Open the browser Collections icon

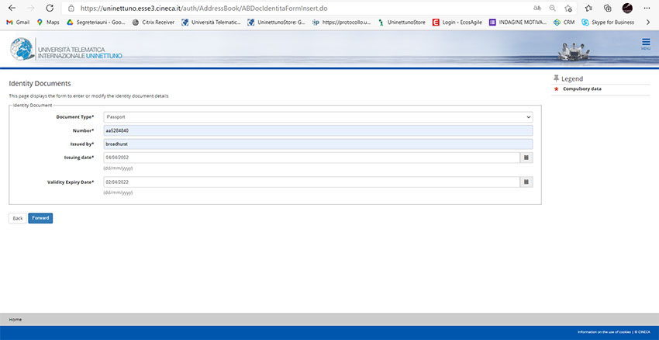click(608, 8)
